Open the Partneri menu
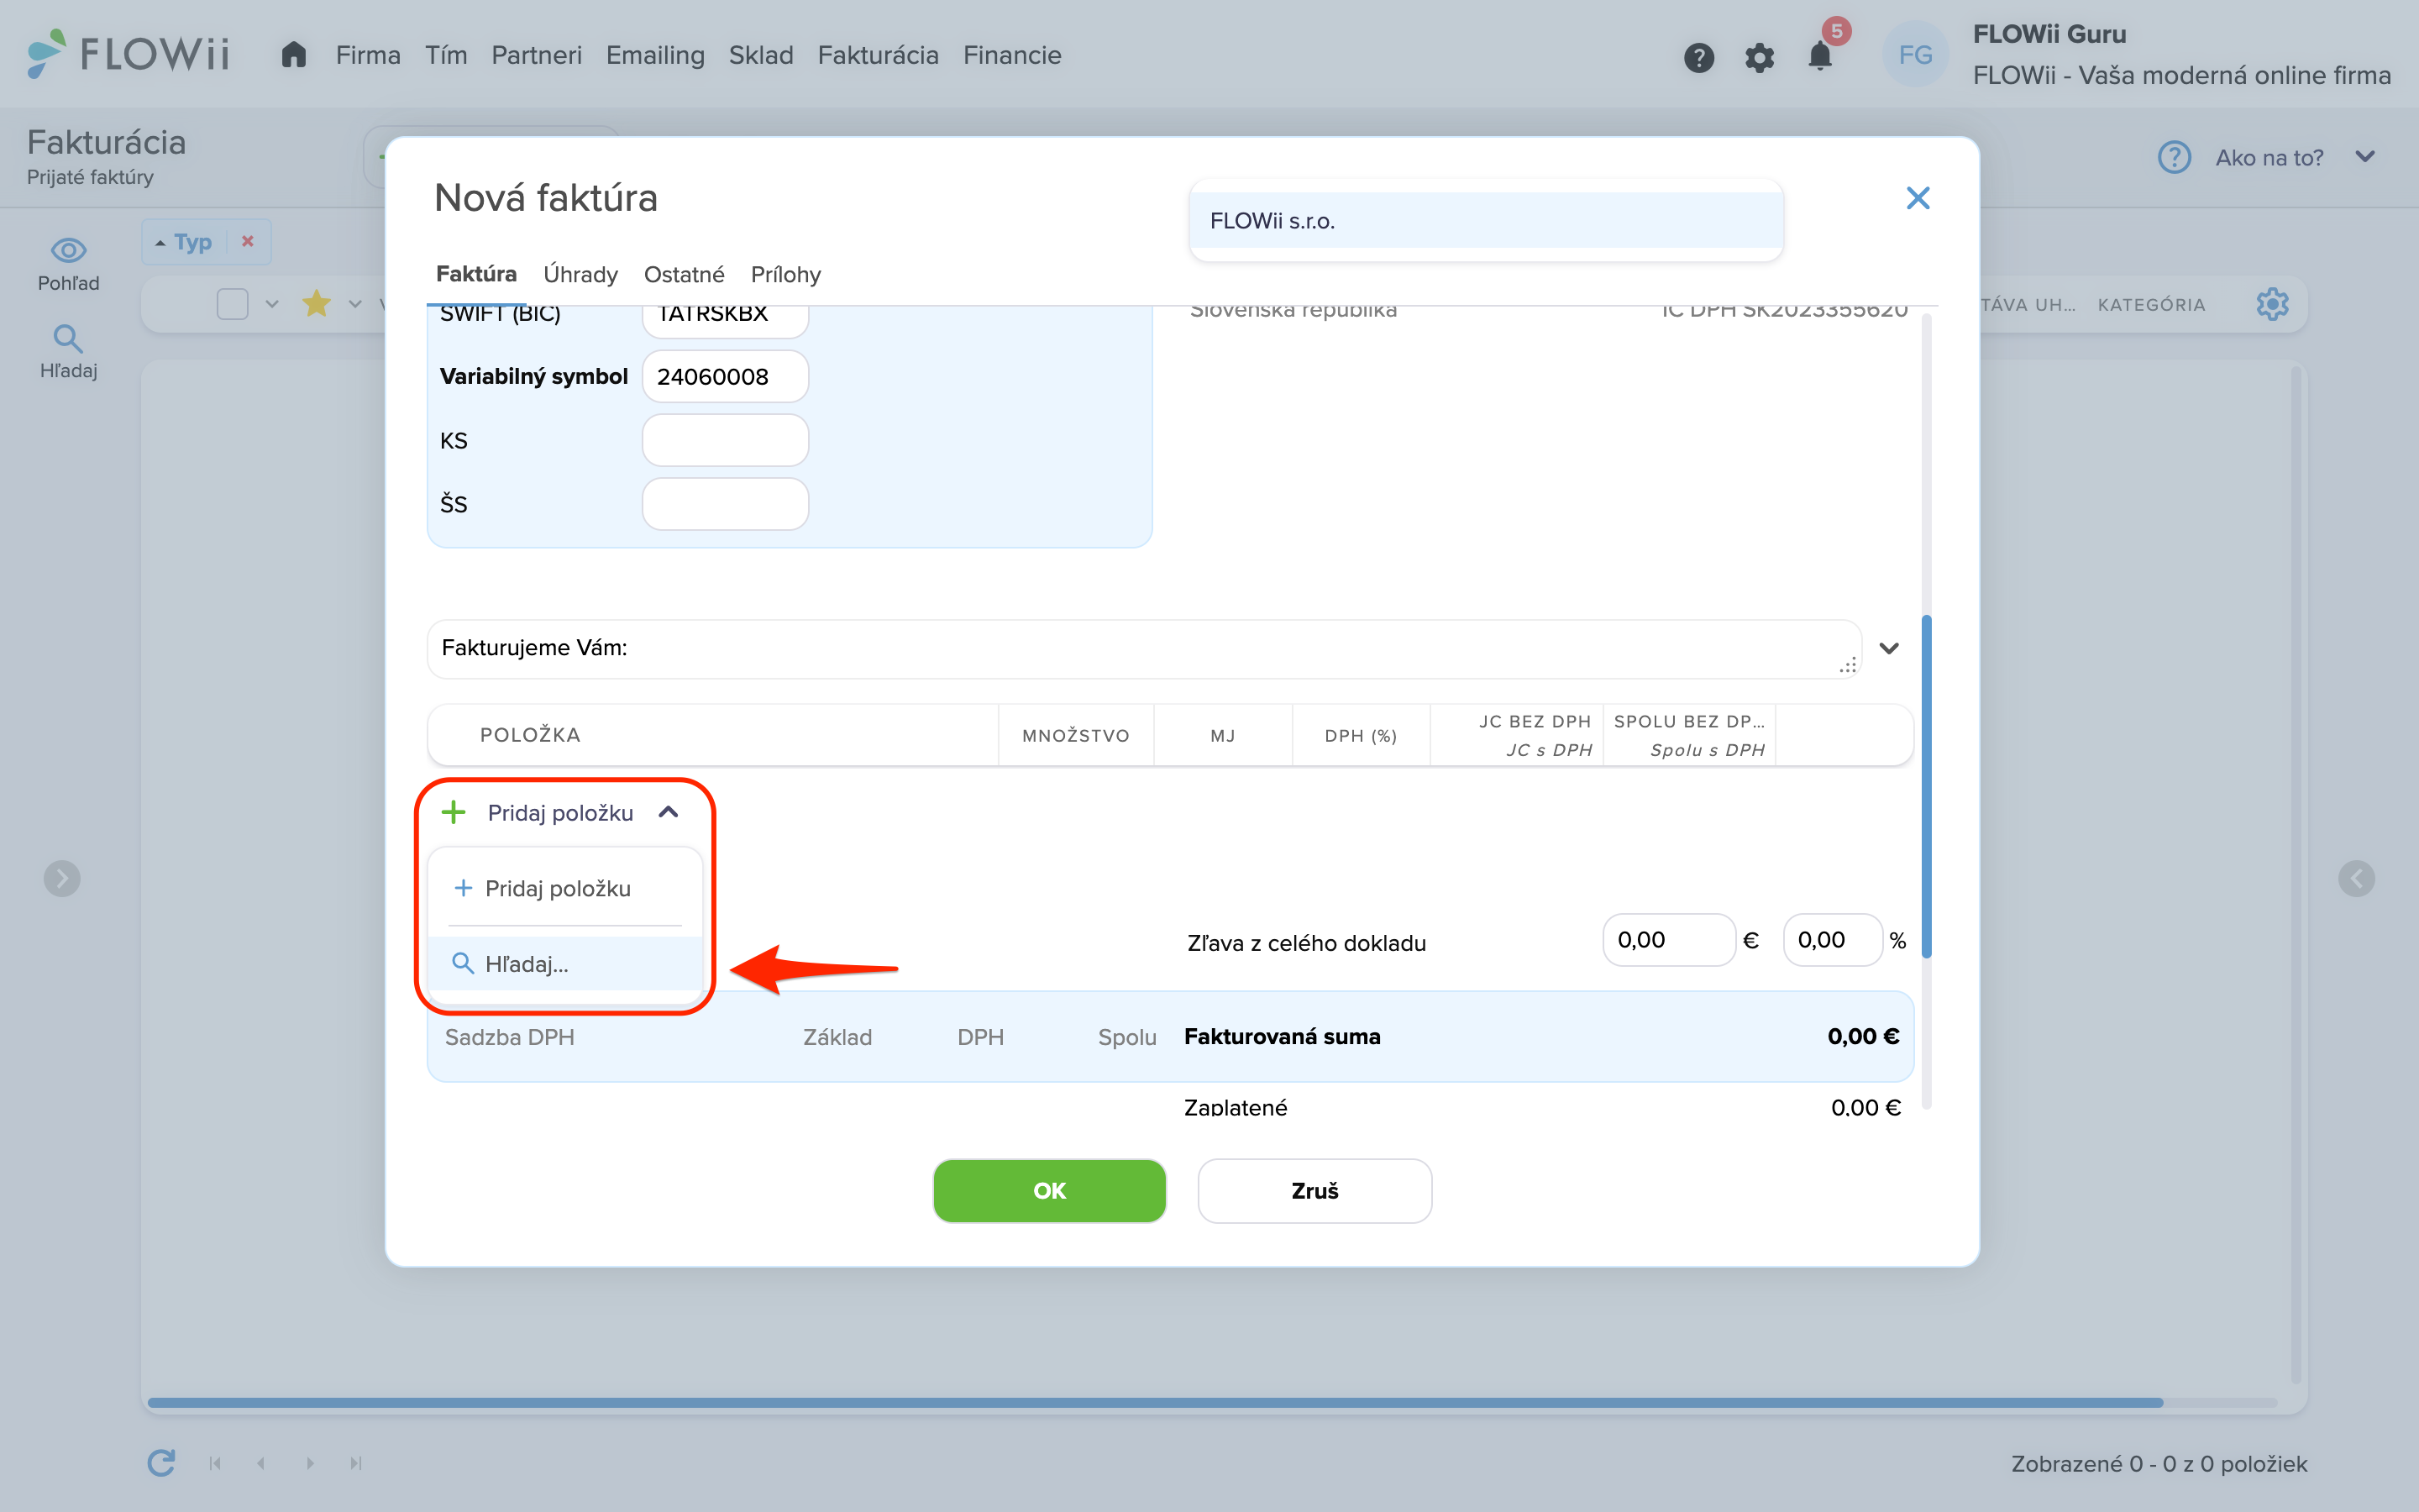 coord(536,55)
